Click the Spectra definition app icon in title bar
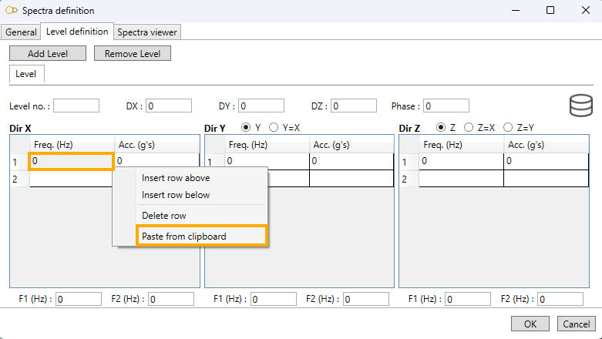602x339 pixels. pos(11,11)
